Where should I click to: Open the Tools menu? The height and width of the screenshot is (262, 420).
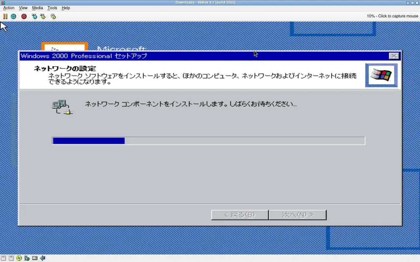click(52, 8)
